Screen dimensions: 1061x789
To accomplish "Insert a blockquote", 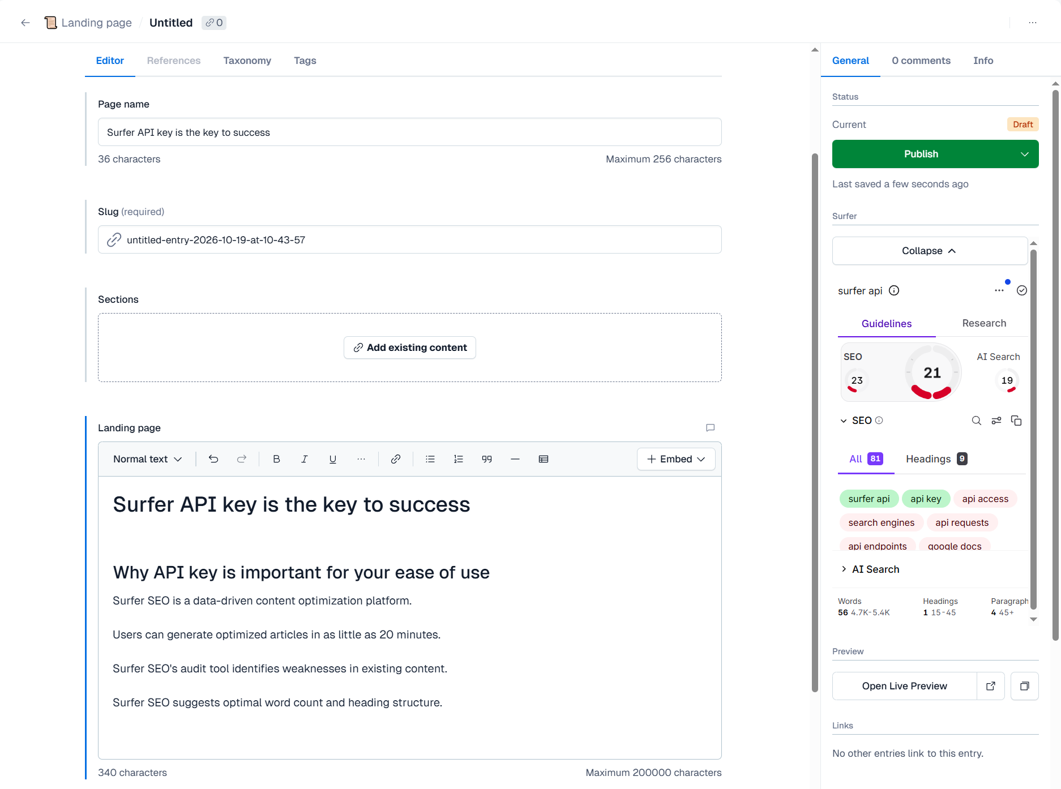I will 487,459.
